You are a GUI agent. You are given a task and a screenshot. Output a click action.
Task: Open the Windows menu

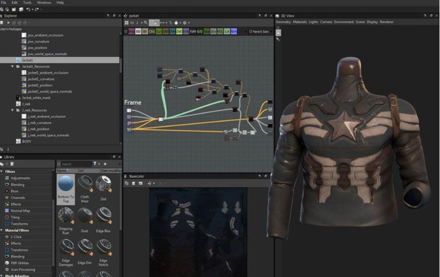point(44,3)
